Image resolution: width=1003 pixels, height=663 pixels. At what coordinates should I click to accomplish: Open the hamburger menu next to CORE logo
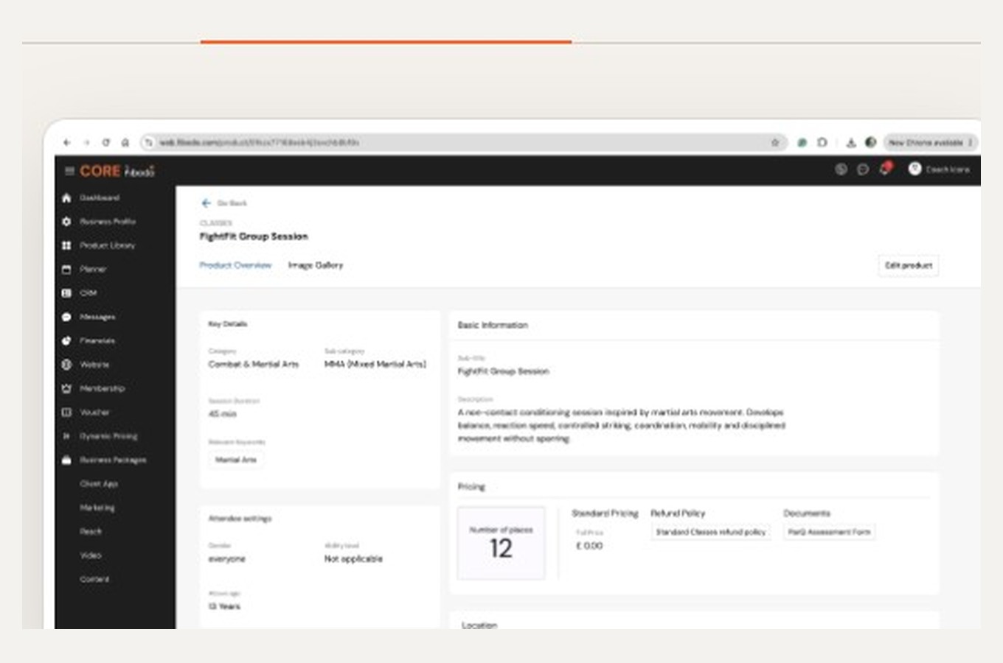[x=69, y=171]
